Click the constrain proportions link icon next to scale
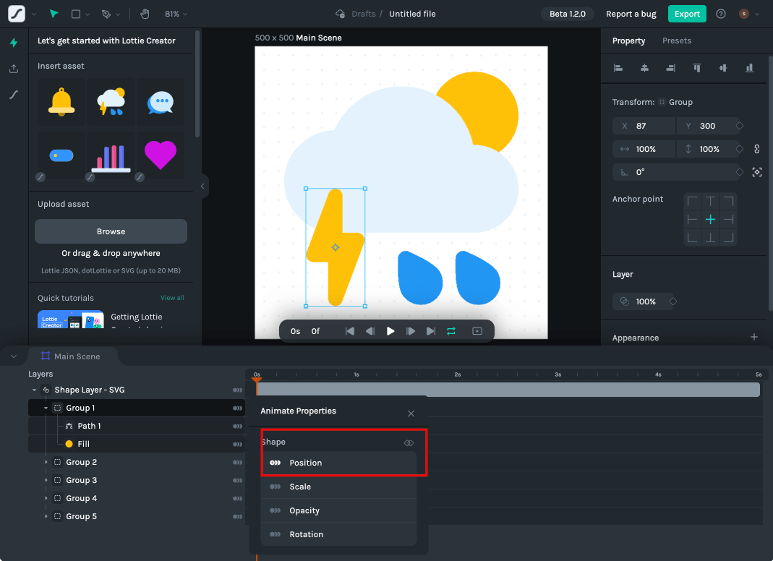Viewport: 773px width, 561px height. [756, 149]
